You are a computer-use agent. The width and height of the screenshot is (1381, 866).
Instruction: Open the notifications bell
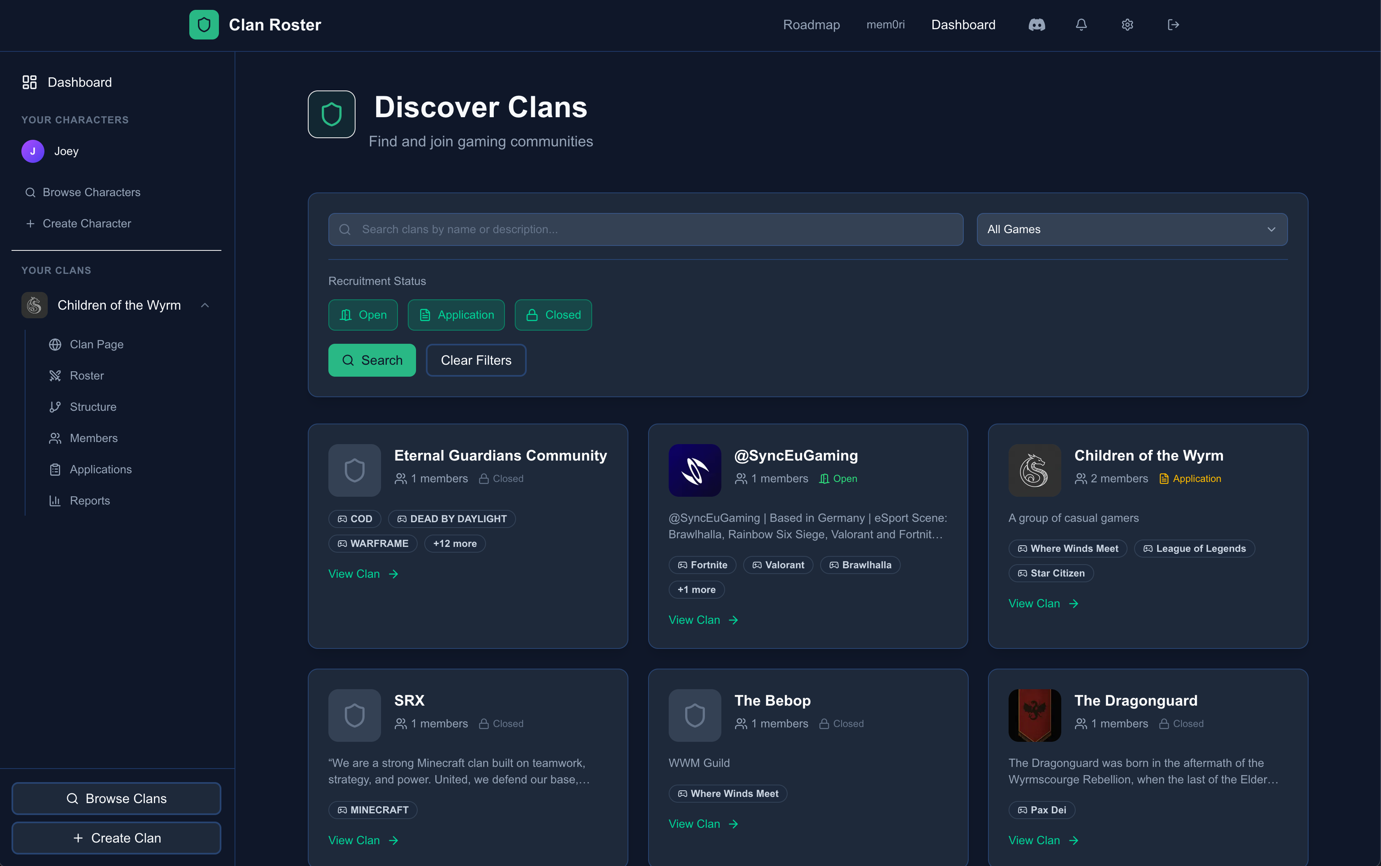pyautogui.click(x=1082, y=25)
